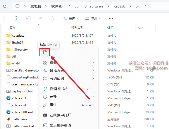Click the deploytool.bat file icon
Viewport: 169px width, 129px height.
(x=8, y=91)
